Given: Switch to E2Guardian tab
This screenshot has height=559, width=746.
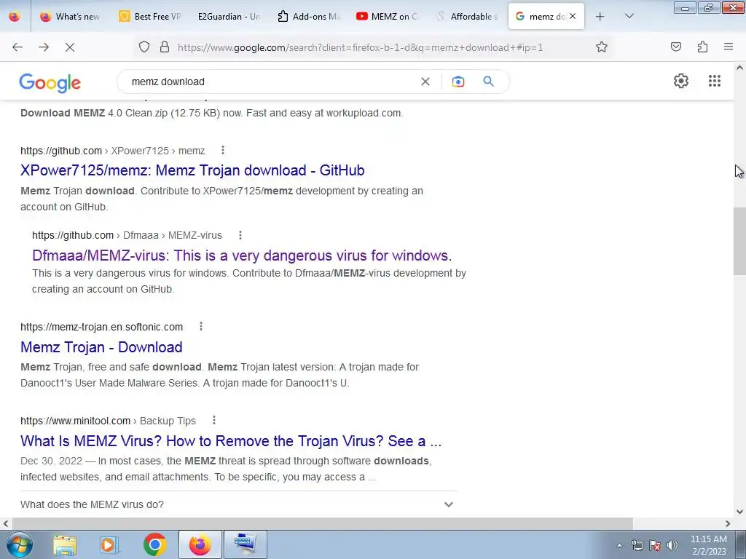Looking at the screenshot, I should [229, 17].
